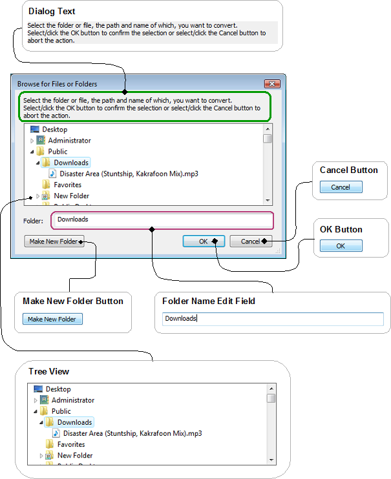
Task: Click the dialog's resize grip in the corner
Action: tap(278, 251)
